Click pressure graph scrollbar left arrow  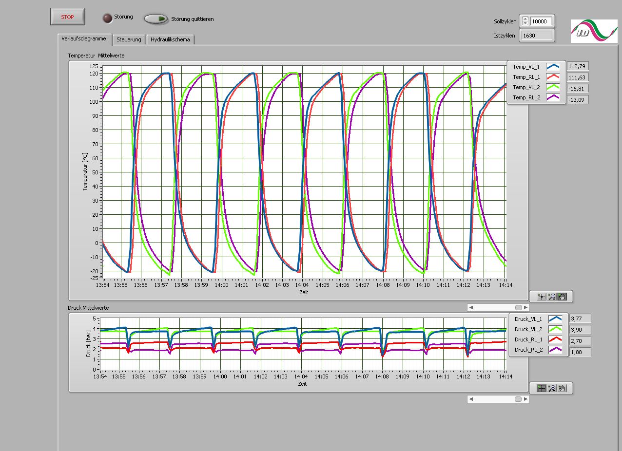point(470,399)
